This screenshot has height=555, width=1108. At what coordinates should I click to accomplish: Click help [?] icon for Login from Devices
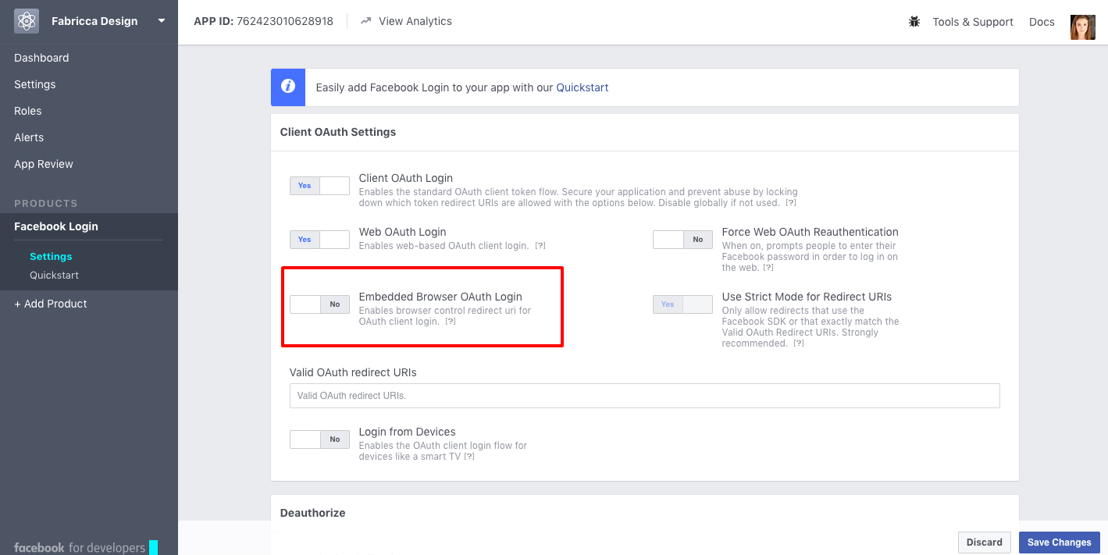click(469, 457)
